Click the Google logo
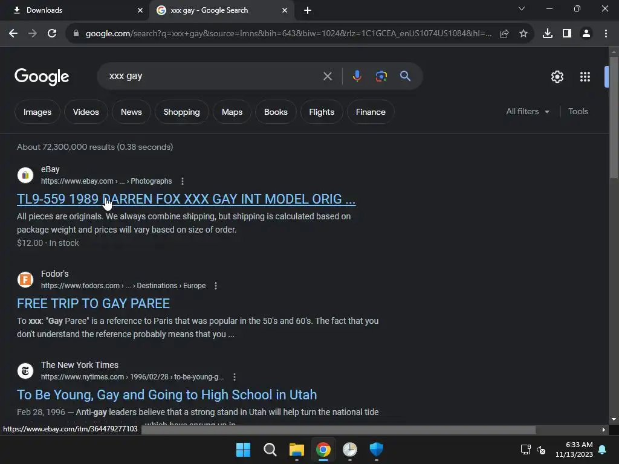619x464 pixels. click(42, 77)
